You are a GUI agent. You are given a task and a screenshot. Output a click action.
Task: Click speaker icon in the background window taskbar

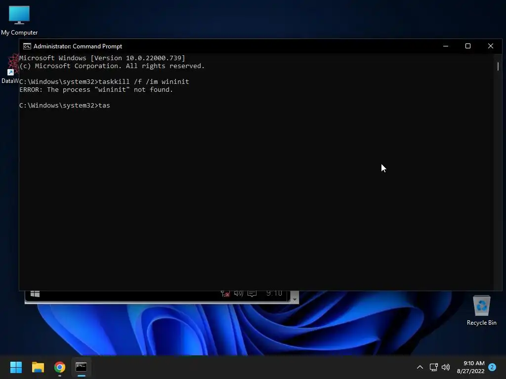pyautogui.click(x=239, y=293)
